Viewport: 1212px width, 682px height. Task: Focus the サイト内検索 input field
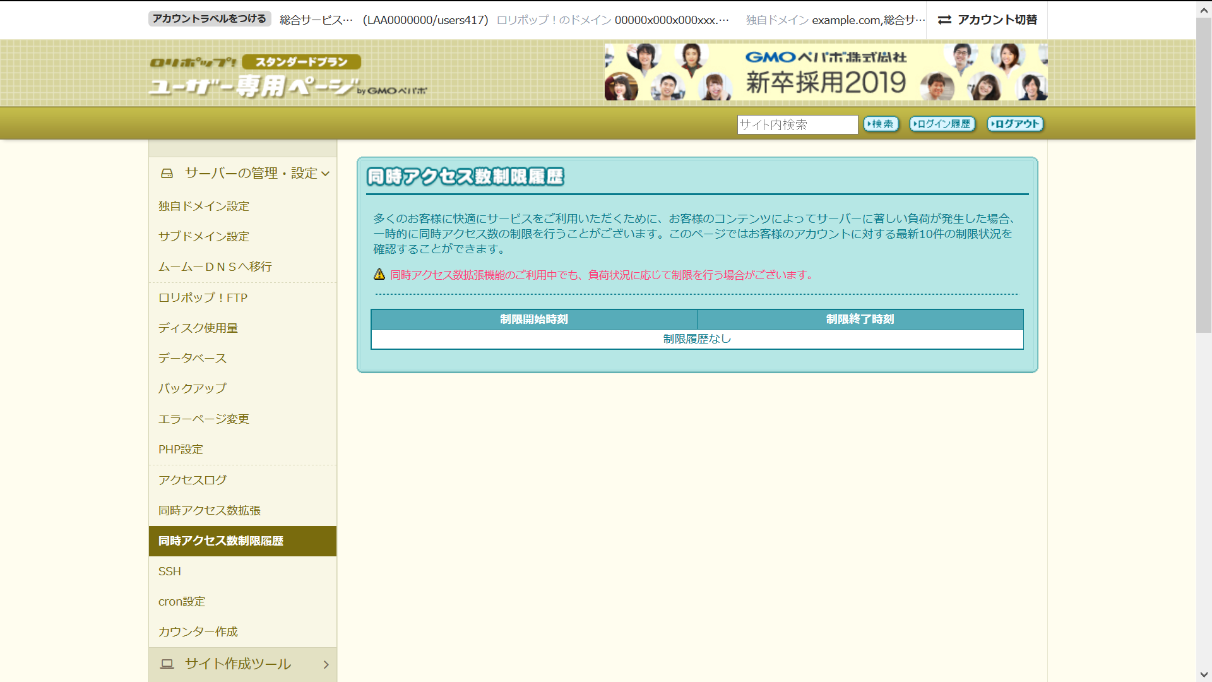click(x=797, y=124)
